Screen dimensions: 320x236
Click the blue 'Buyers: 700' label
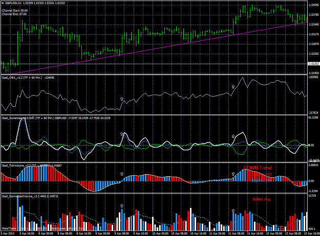click(x=262, y=180)
